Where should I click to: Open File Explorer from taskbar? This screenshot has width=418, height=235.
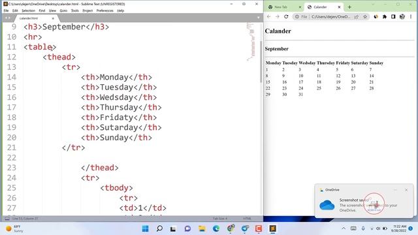(x=202, y=228)
